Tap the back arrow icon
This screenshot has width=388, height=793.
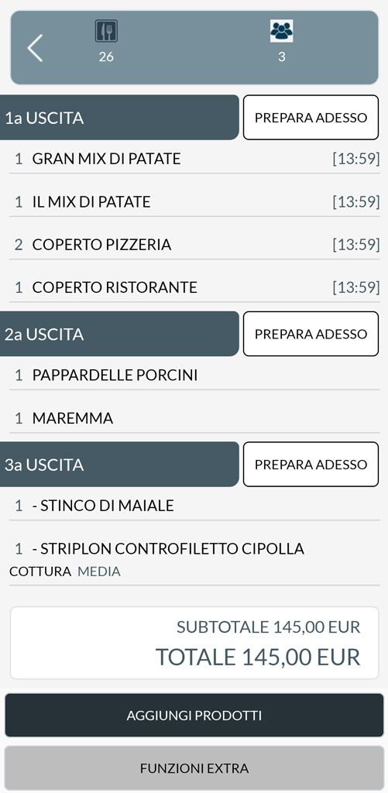pyautogui.click(x=35, y=48)
